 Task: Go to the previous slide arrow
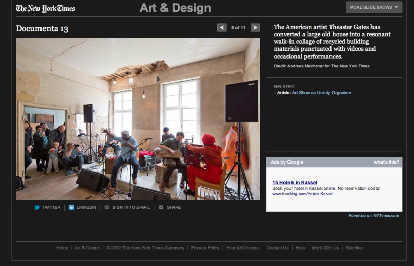(x=222, y=28)
